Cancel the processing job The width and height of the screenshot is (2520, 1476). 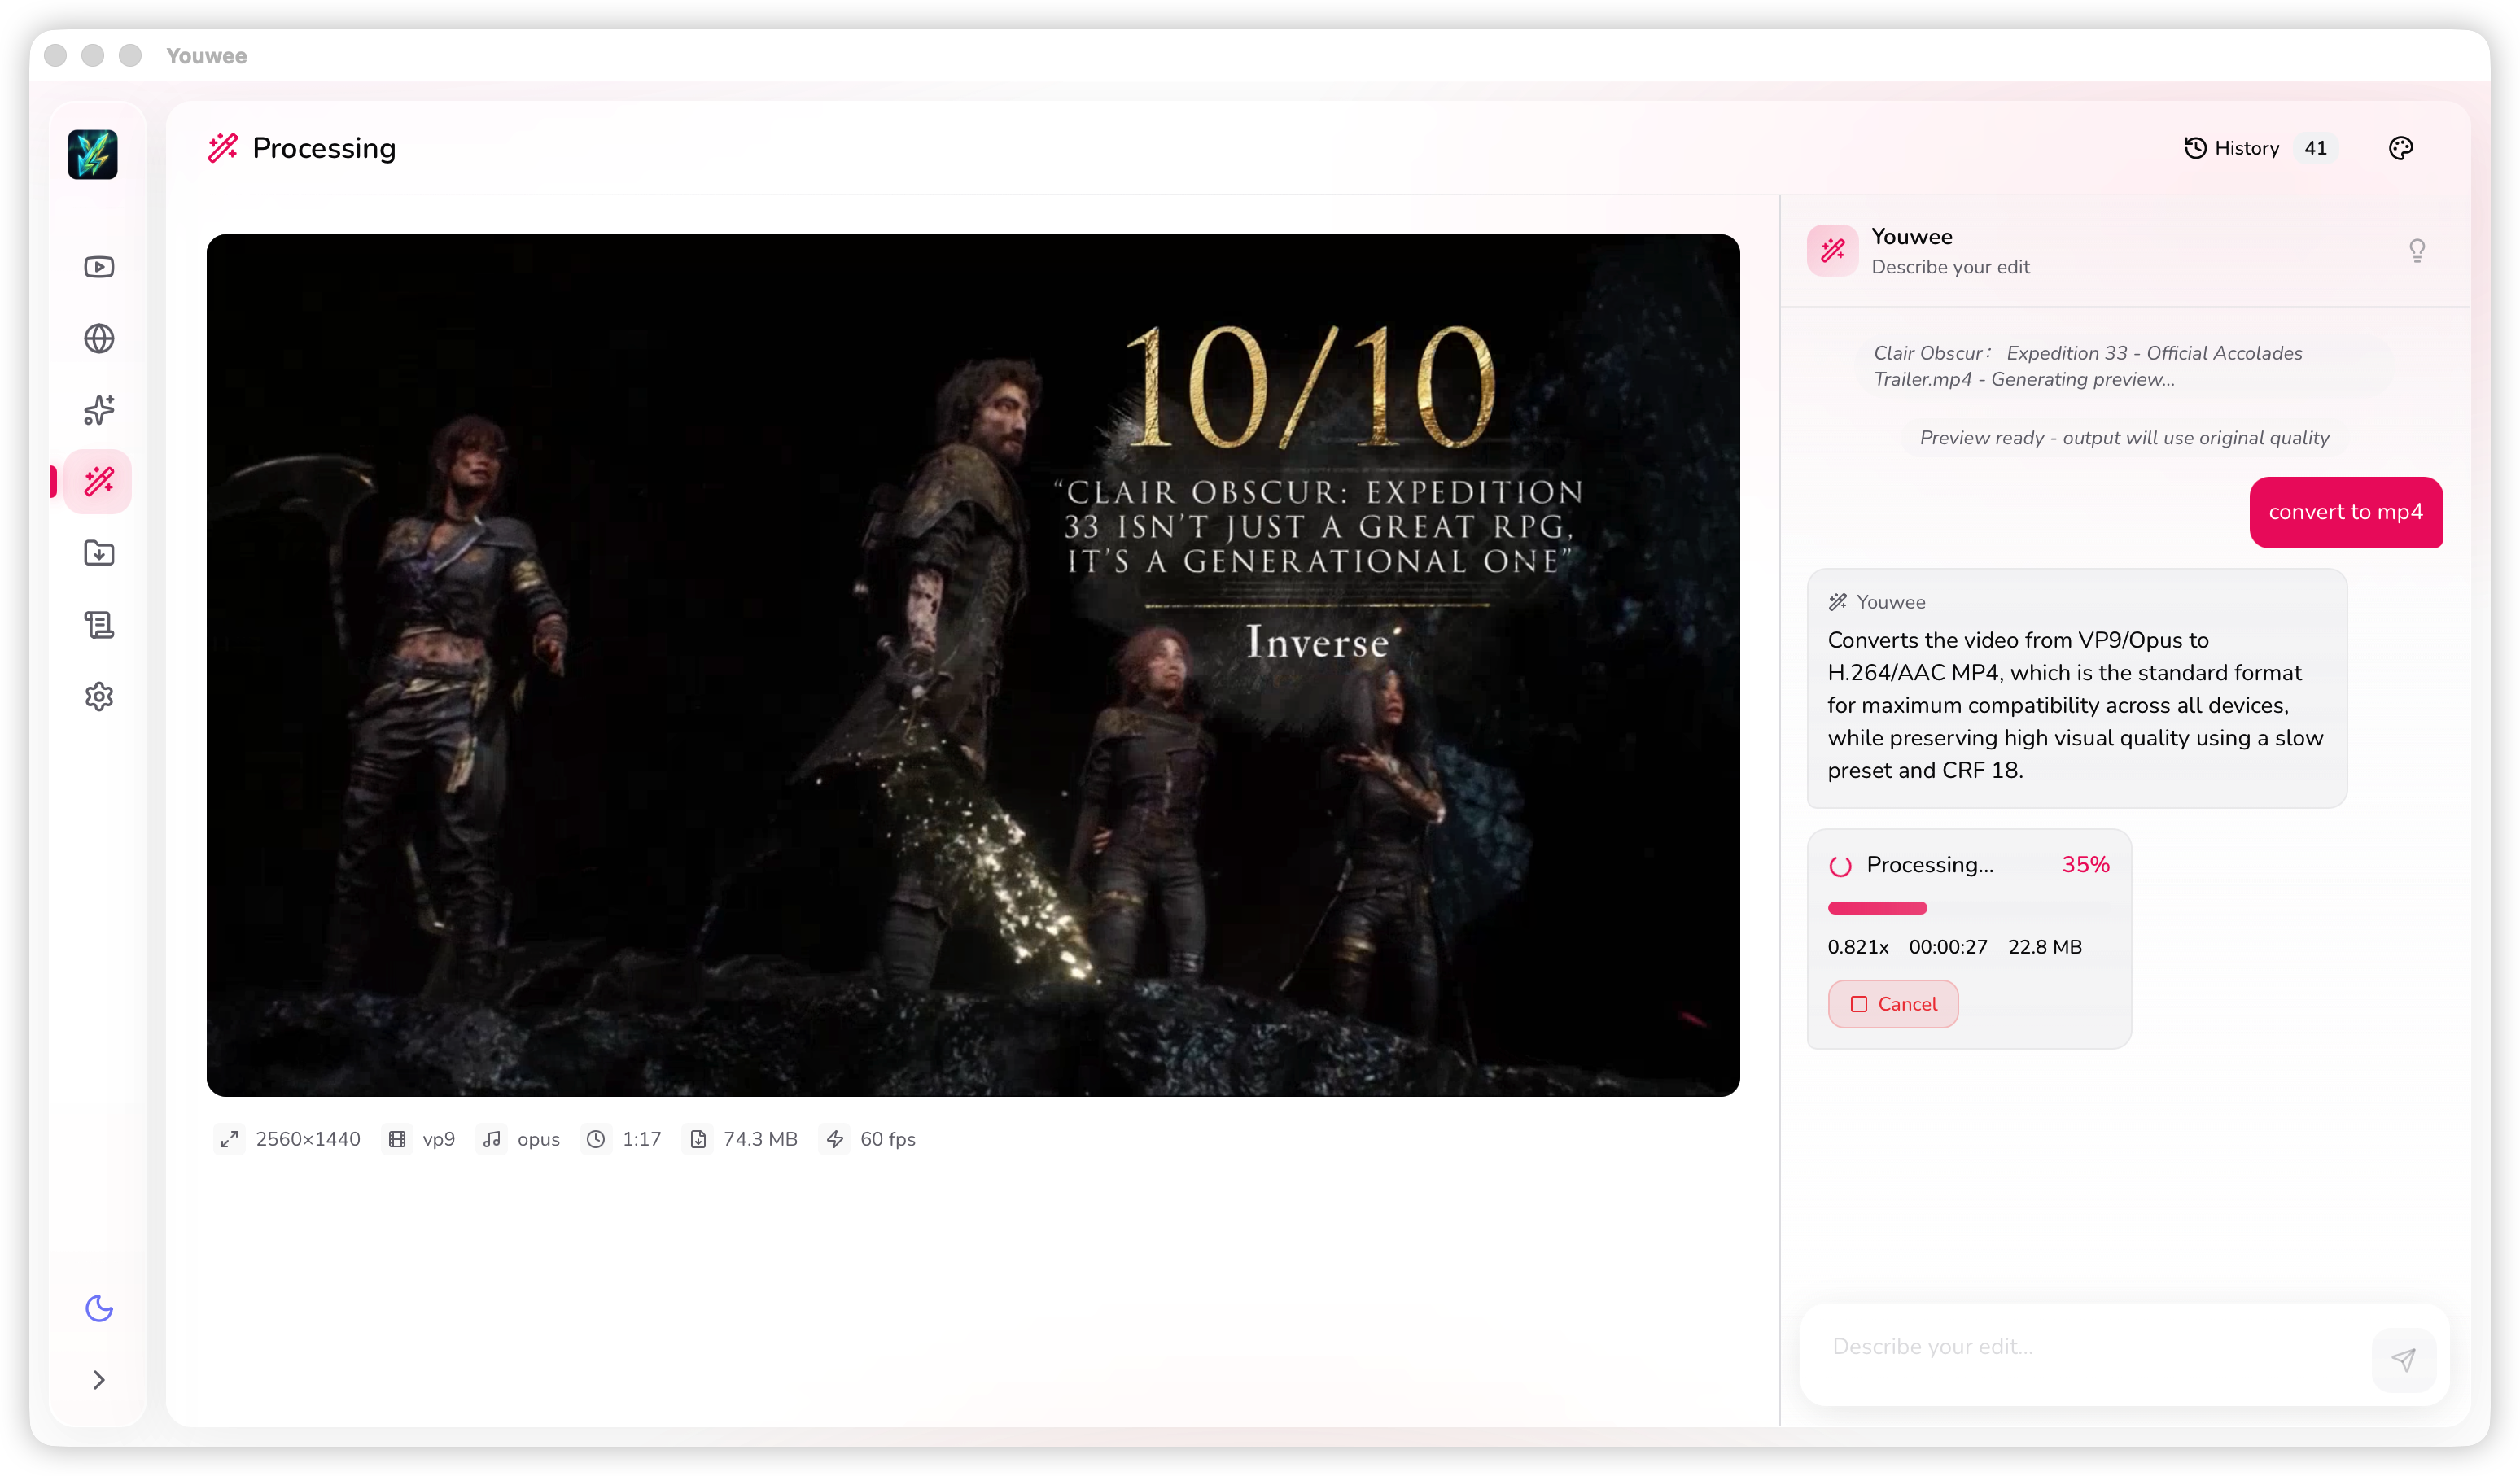(x=1892, y=1003)
